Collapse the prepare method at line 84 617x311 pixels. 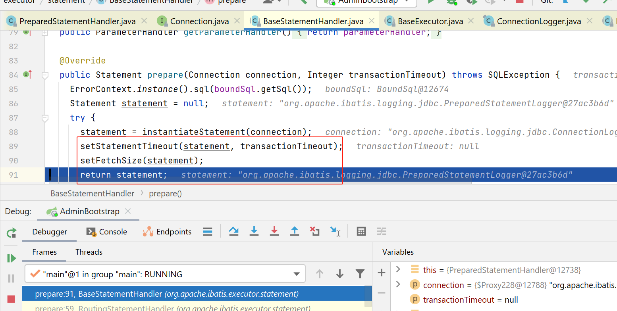click(x=45, y=75)
